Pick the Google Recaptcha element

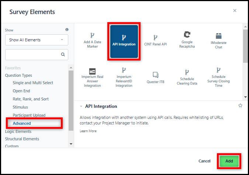pyautogui.click(x=187, y=40)
